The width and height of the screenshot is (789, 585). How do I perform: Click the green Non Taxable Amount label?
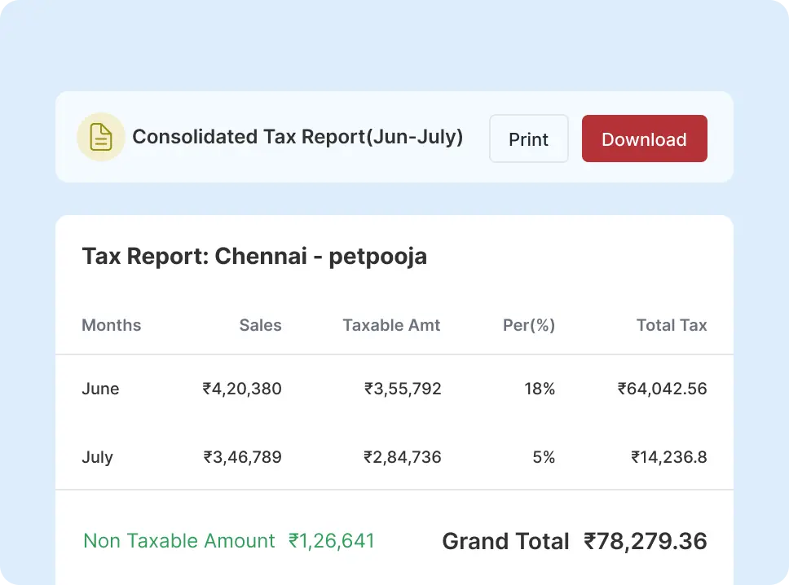179,541
